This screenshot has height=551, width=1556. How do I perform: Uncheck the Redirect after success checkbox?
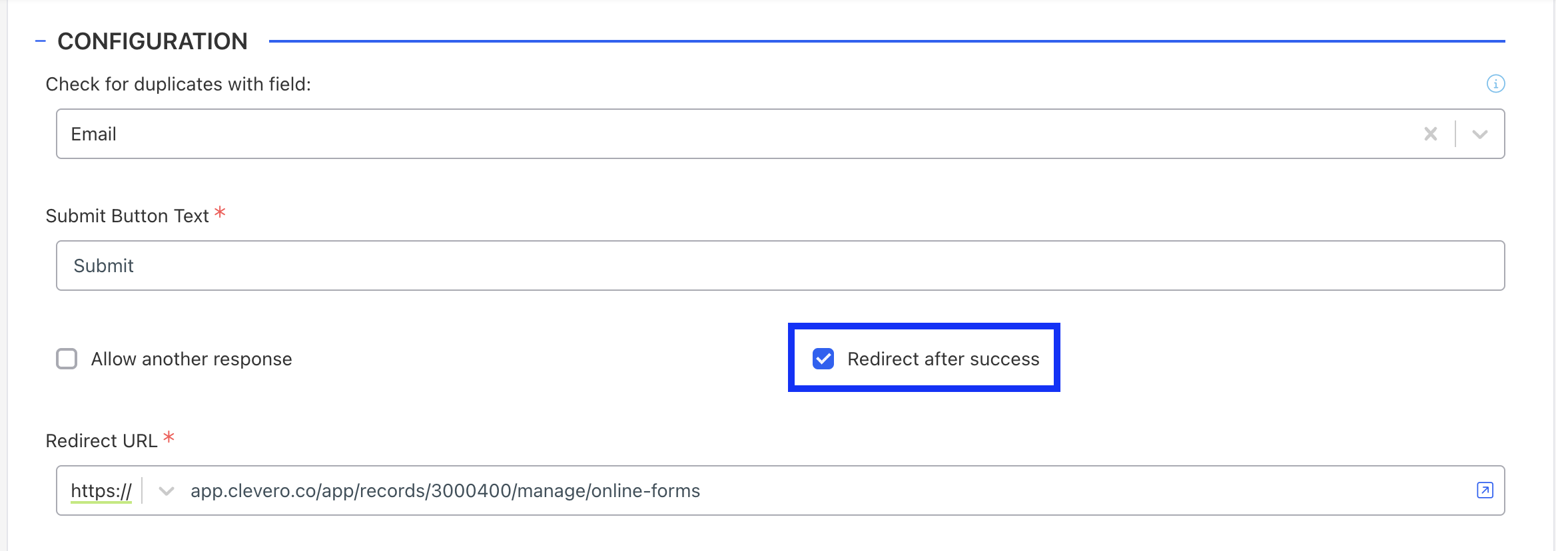click(x=823, y=359)
